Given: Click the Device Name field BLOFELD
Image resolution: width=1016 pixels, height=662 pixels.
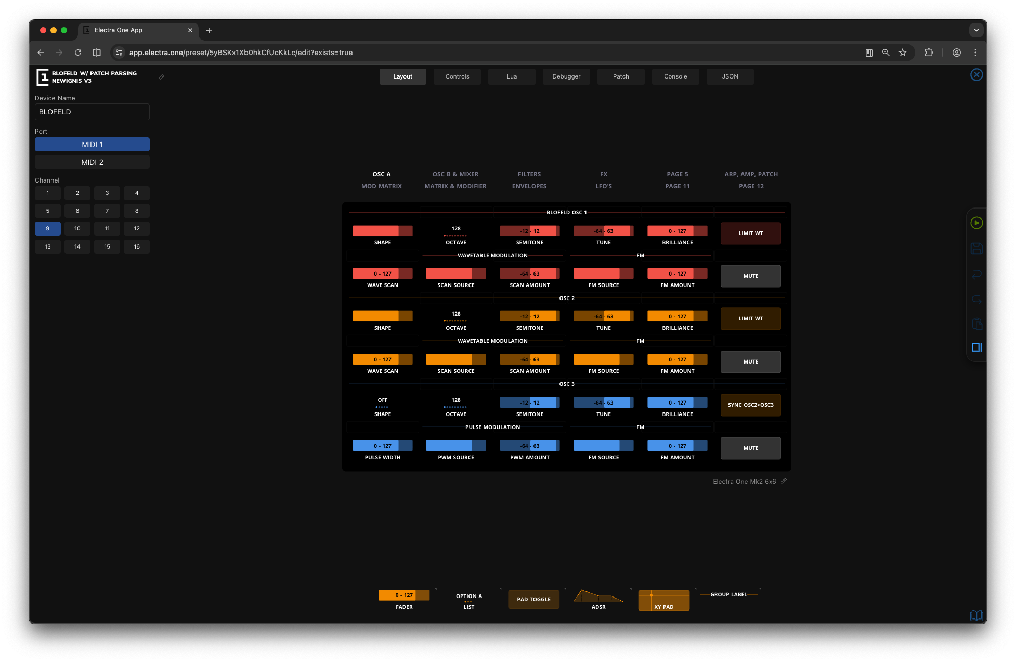Looking at the screenshot, I should [x=92, y=112].
